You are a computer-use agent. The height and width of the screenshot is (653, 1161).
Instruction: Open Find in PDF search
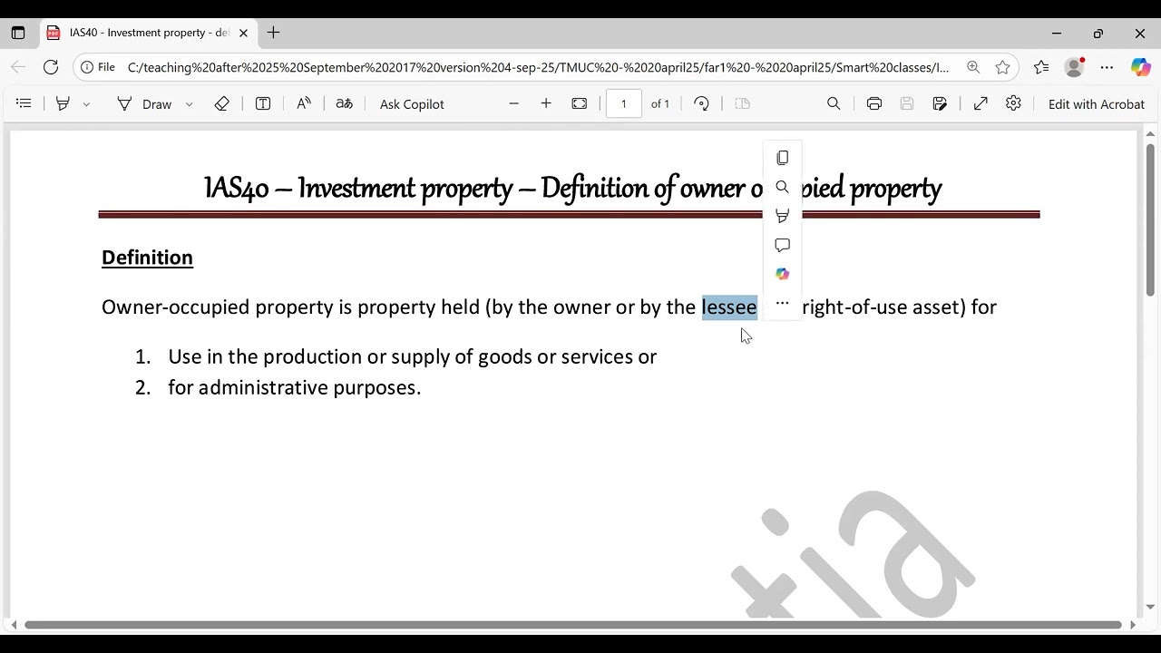tap(834, 103)
